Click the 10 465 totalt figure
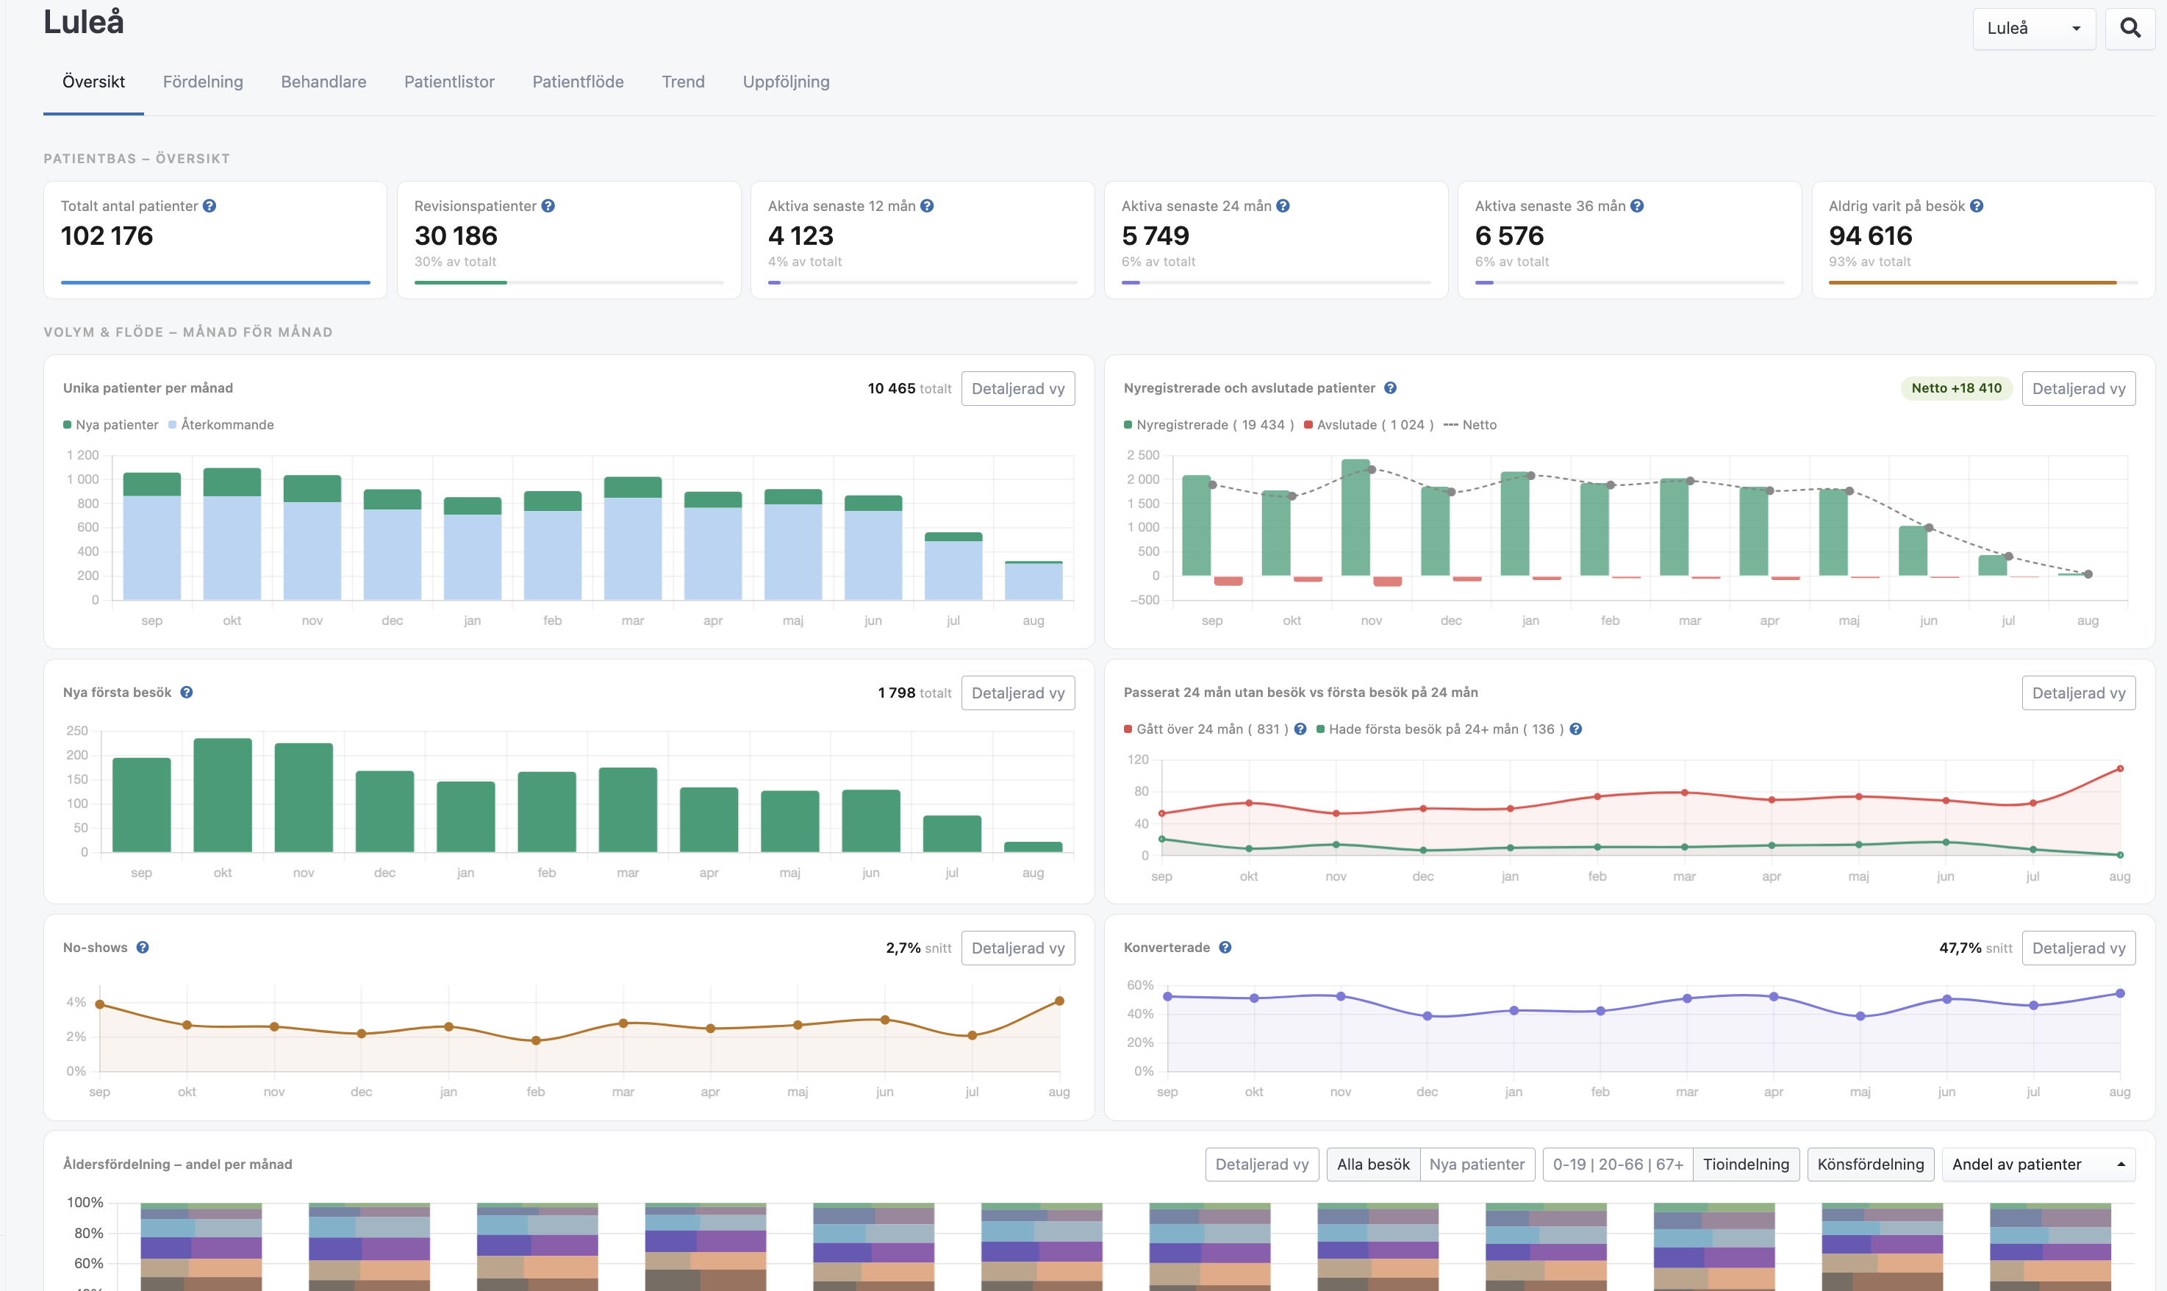 click(909, 388)
